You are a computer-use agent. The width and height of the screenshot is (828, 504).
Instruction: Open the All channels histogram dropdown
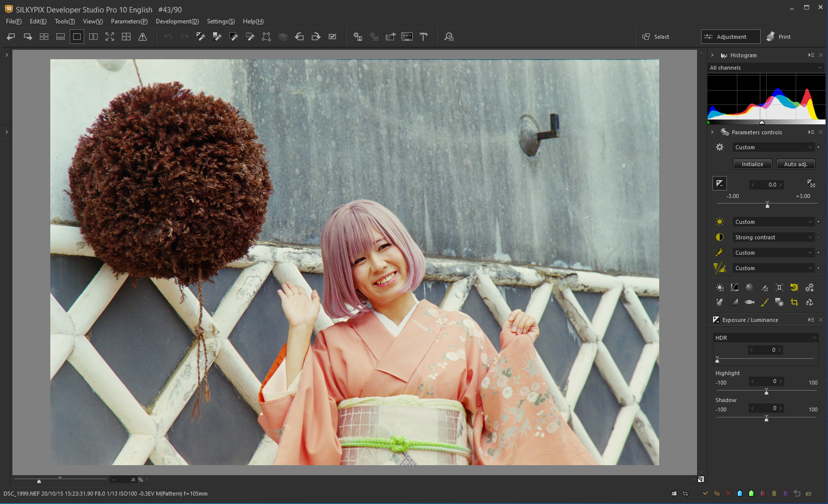[x=766, y=68]
